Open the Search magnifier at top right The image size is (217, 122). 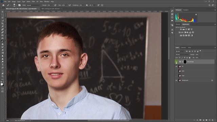click(210, 5)
